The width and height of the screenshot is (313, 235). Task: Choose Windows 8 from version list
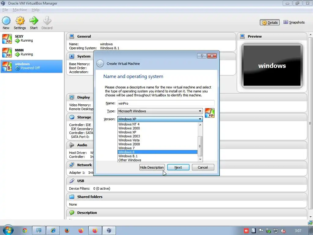click(x=157, y=152)
